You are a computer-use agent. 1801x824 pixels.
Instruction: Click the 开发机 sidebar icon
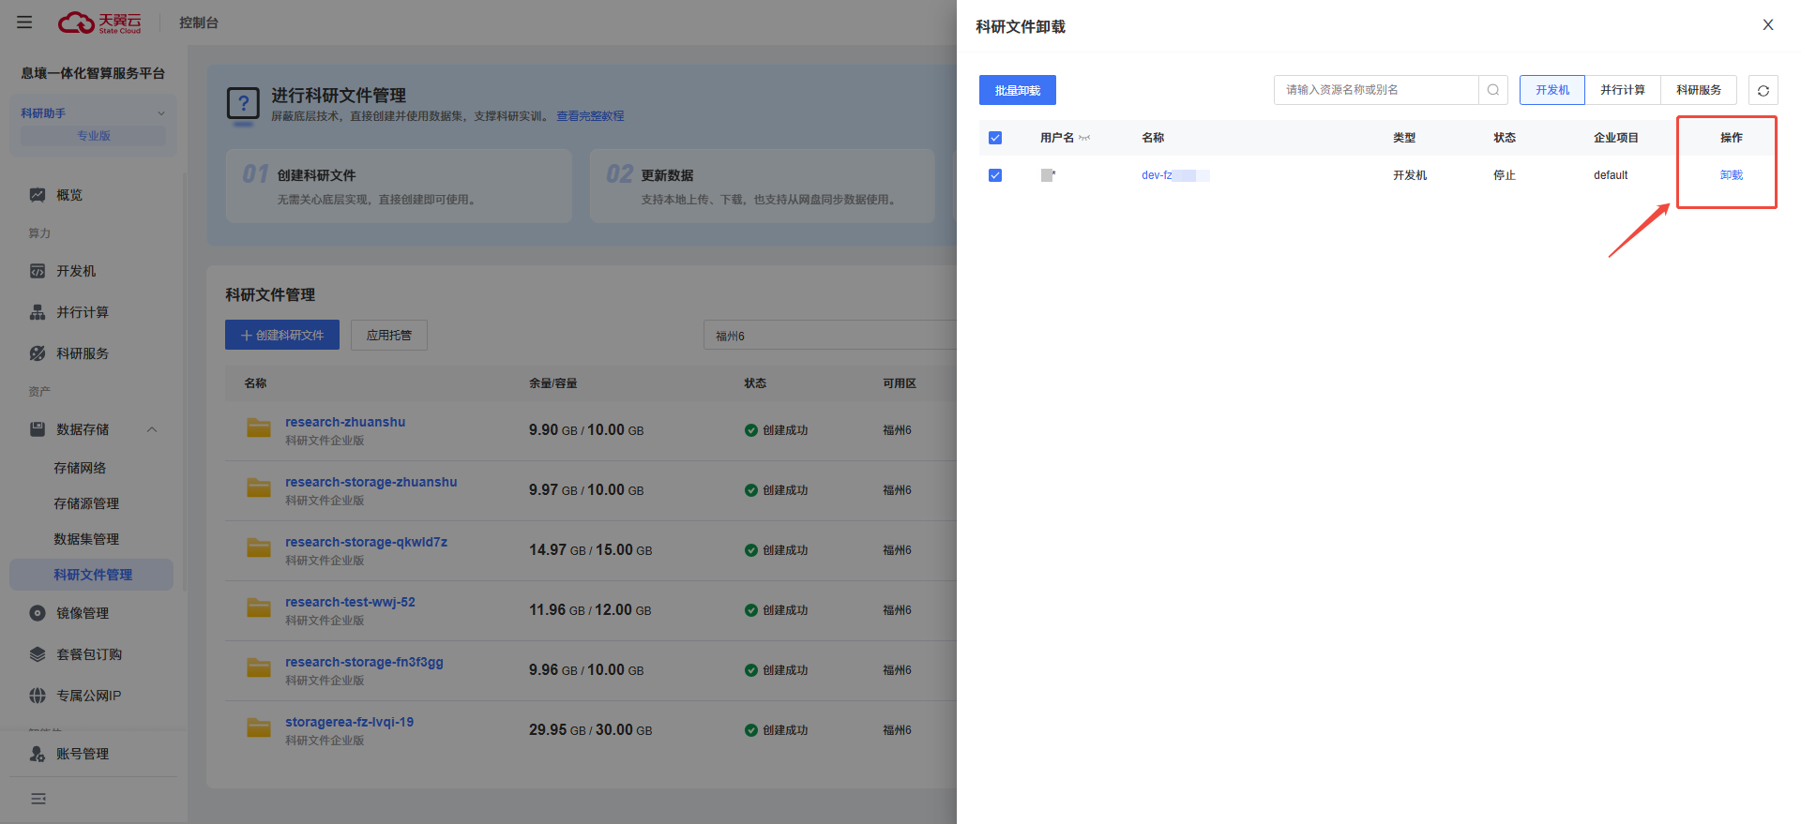tap(38, 271)
